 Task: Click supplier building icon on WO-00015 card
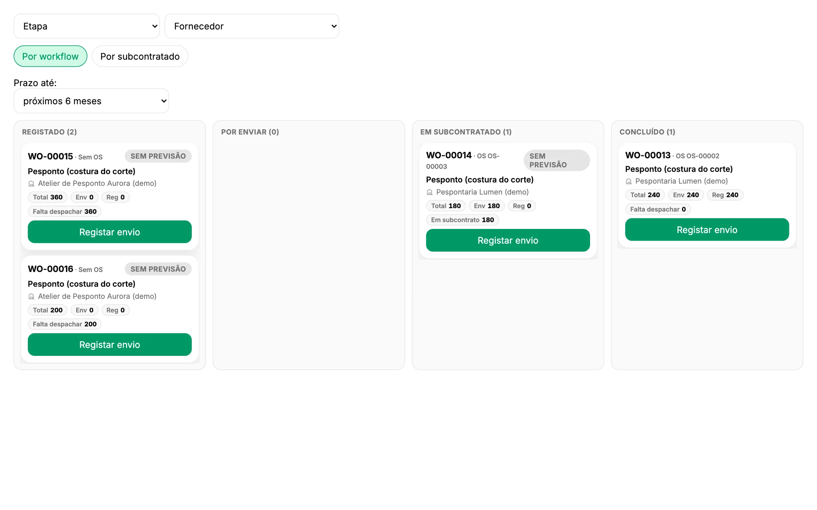(x=31, y=184)
